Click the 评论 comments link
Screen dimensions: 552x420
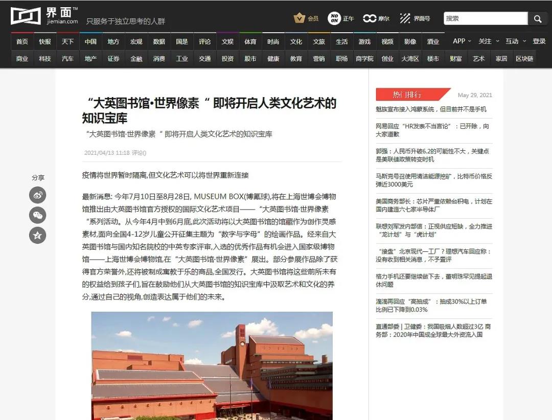[x=139, y=153]
